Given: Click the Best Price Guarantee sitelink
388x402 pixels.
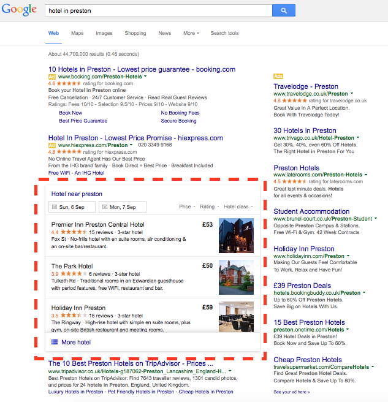Looking at the screenshot, I should [x=83, y=121].
